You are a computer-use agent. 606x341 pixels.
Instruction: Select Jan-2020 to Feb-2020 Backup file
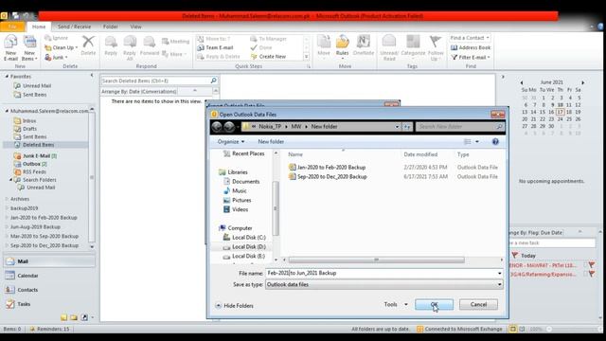[x=331, y=168]
